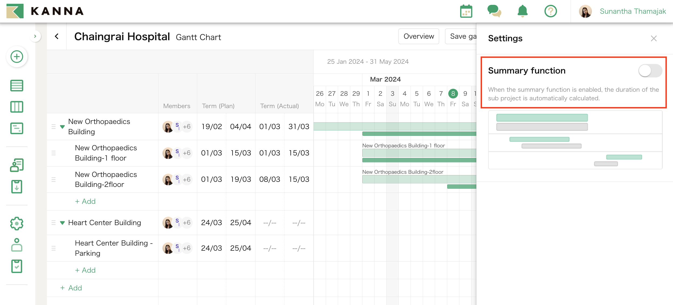673x305 pixels.
Task: Click Add under Heart Center Building
Action: [85, 270]
